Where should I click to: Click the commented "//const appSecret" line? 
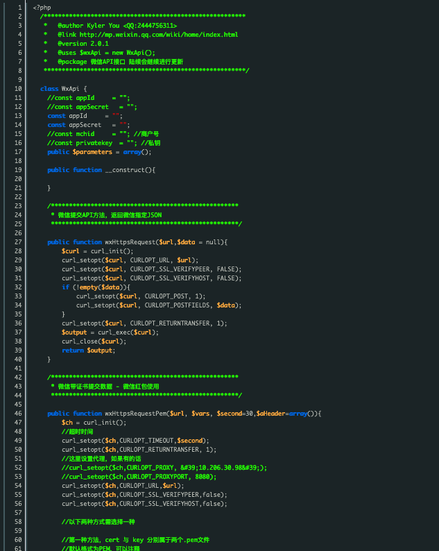coord(92,107)
